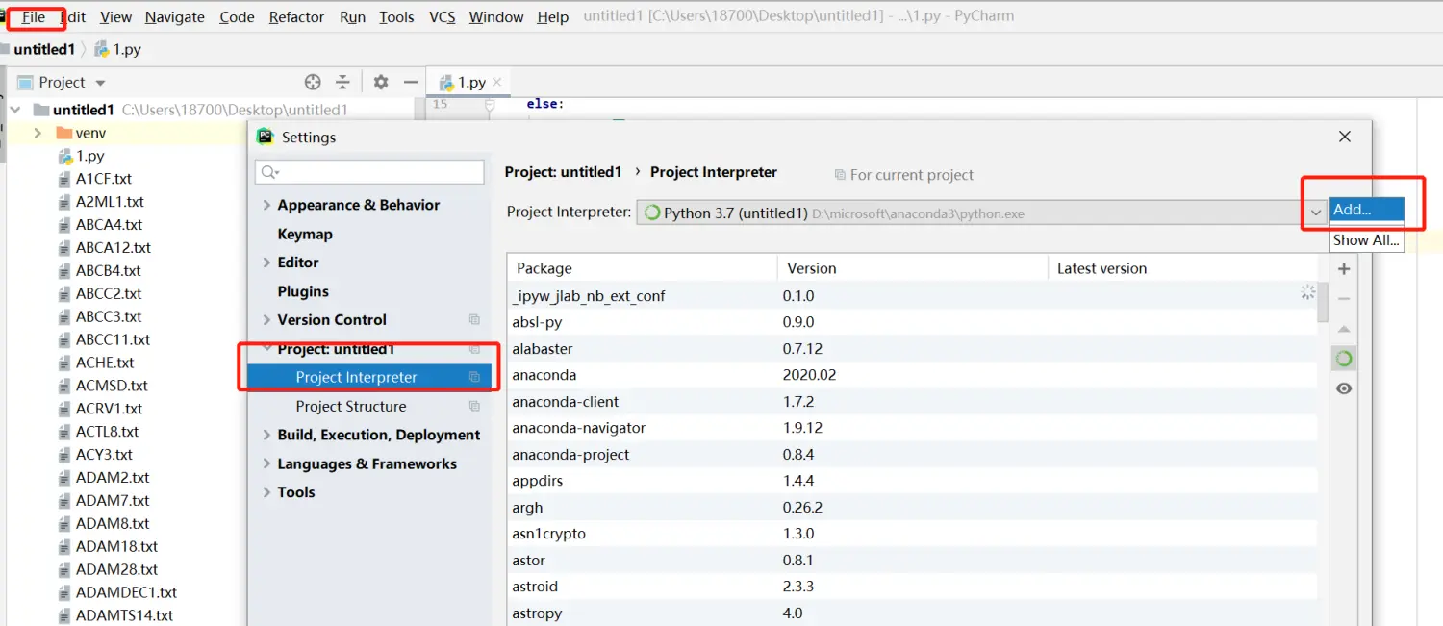The width and height of the screenshot is (1443, 626).
Task: Select ADAM18.txt file
Action: coord(116,546)
